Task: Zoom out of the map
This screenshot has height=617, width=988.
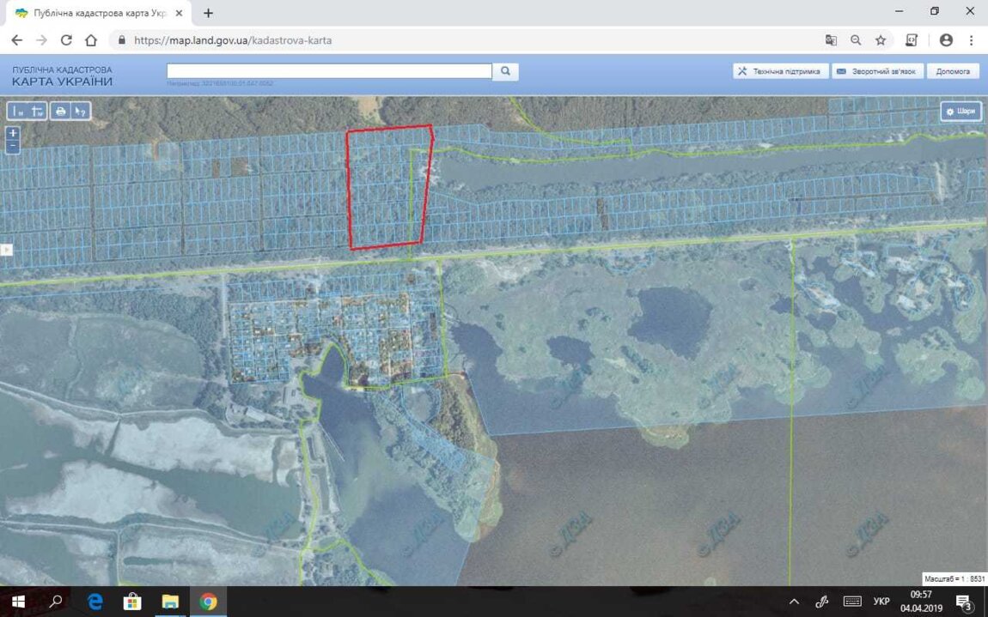Action: coord(13,147)
